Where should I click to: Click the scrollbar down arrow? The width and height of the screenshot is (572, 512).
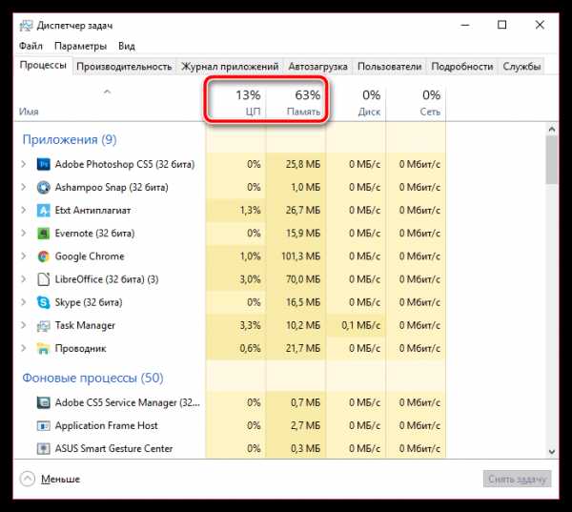(x=552, y=452)
